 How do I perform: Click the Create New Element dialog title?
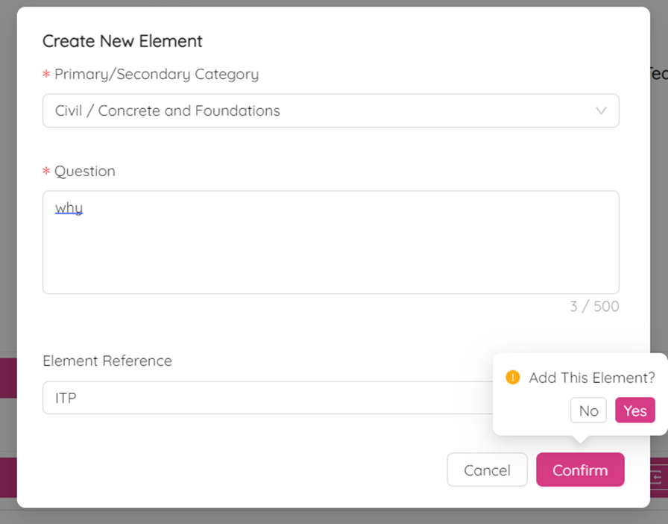122,41
